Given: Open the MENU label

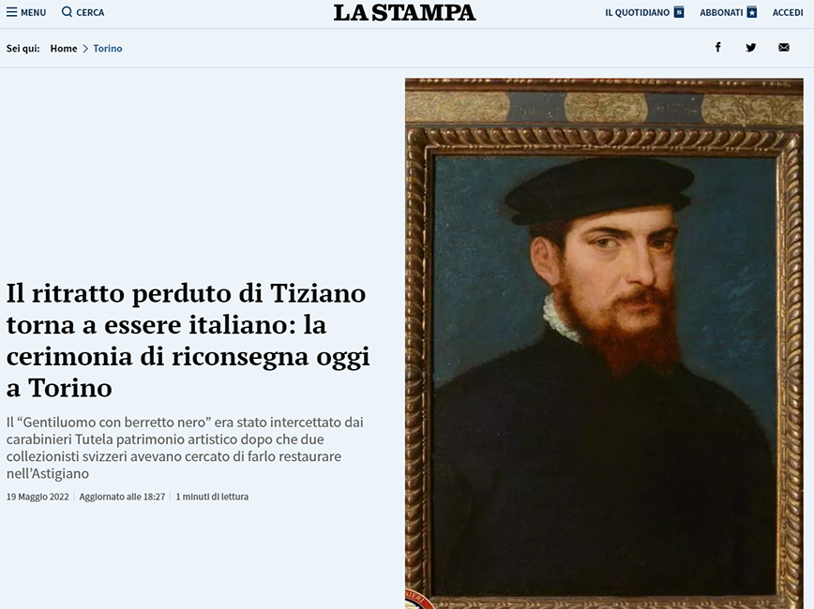Looking at the screenshot, I should click(33, 12).
